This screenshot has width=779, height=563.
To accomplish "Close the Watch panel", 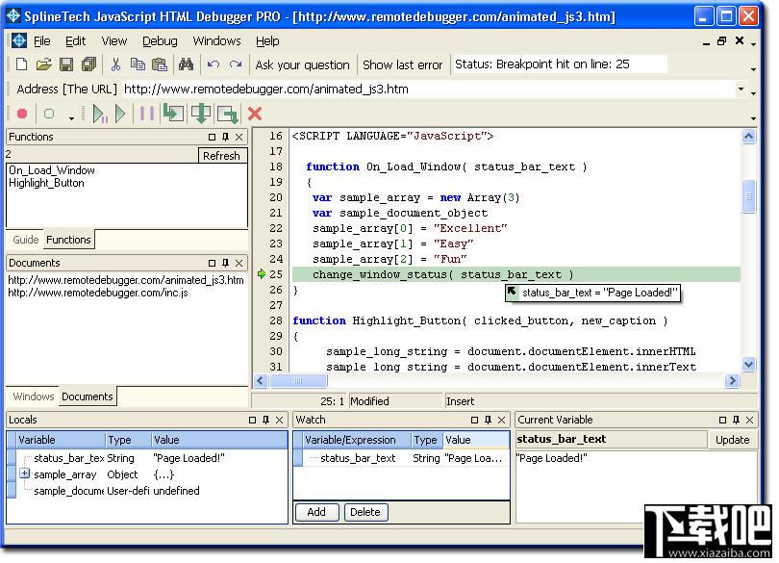I will point(501,420).
